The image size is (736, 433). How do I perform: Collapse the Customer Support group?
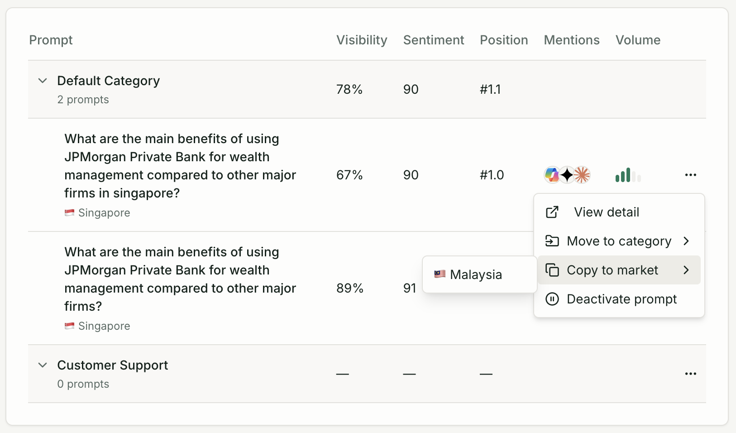point(43,365)
